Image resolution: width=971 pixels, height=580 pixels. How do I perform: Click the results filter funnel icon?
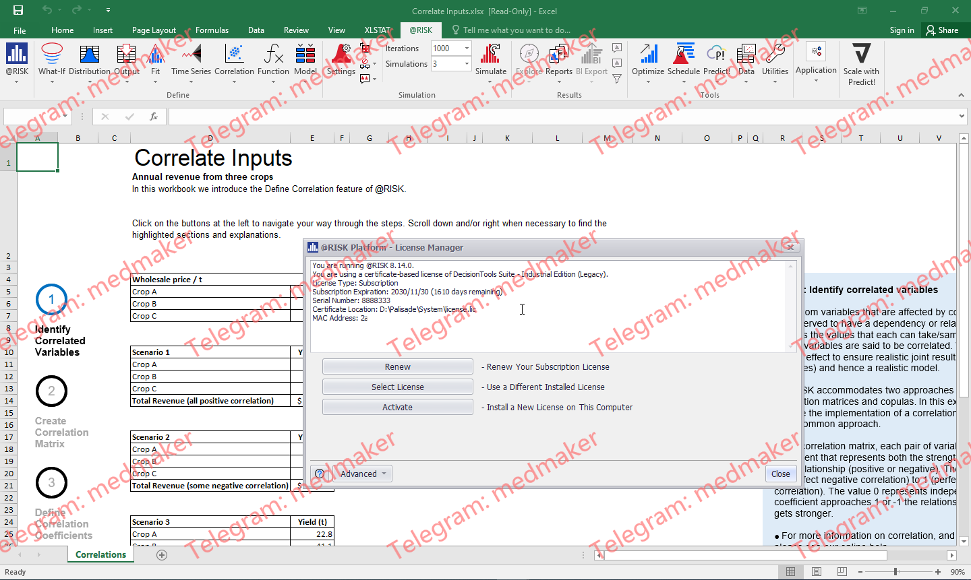point(617,79)
